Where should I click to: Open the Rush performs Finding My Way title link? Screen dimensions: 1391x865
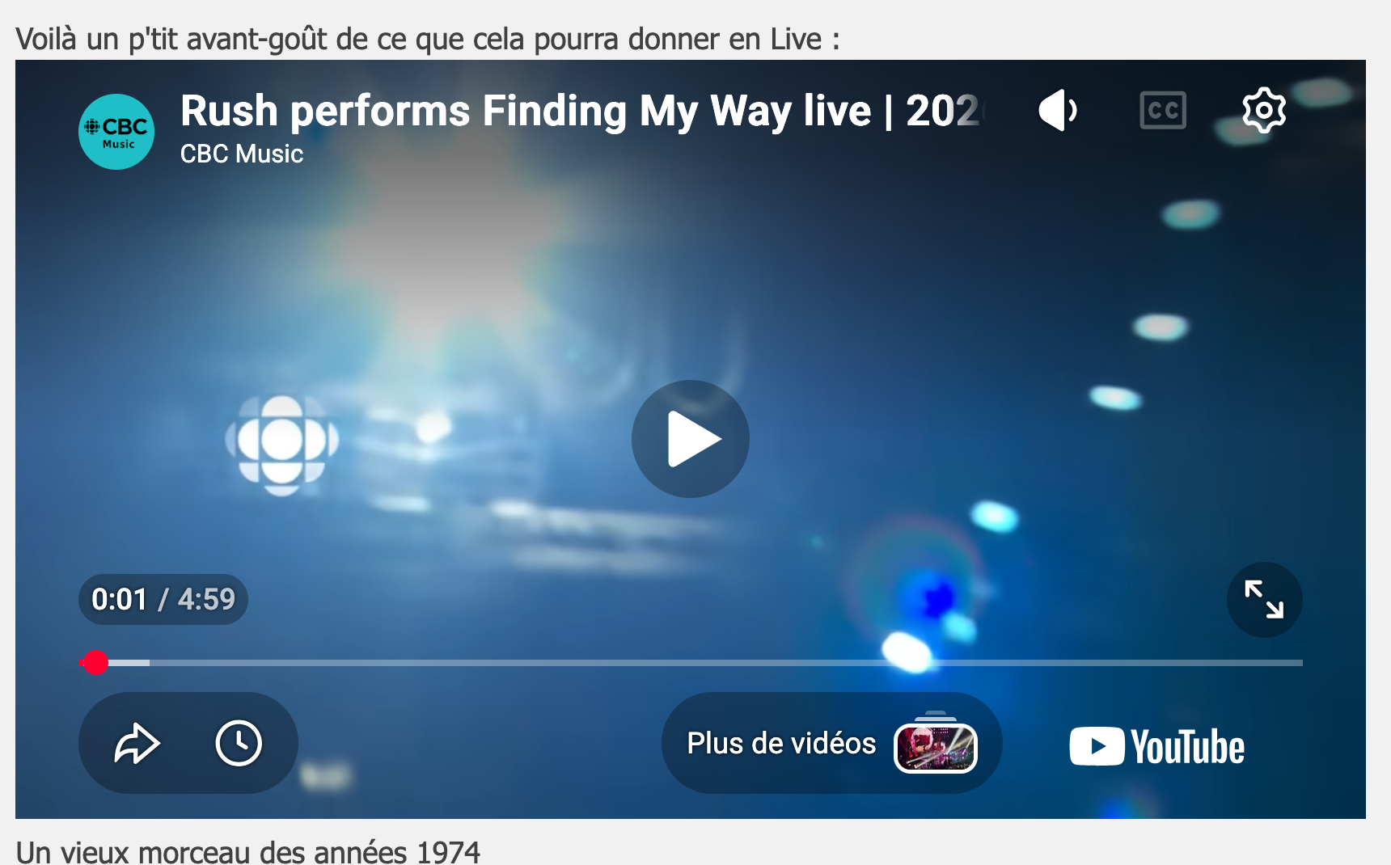click(x=580, y=111)
